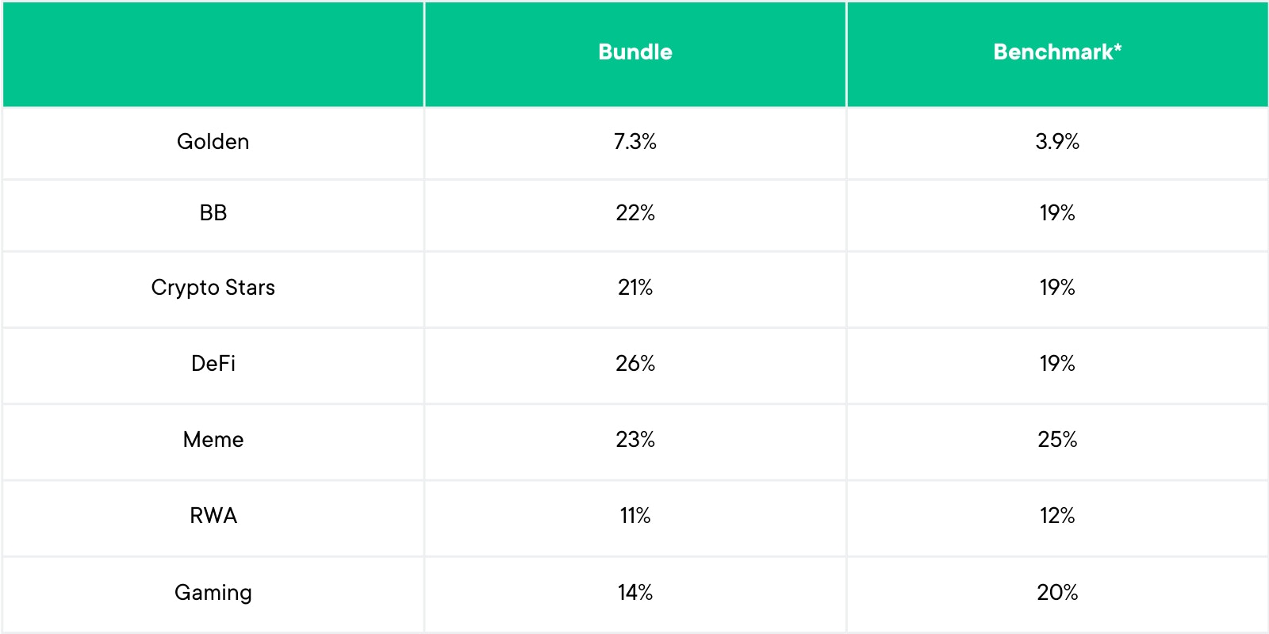The width and height of the screenshot is (1269, 634).
Task: Click the Bundle column header
Action: coord(635,52)
